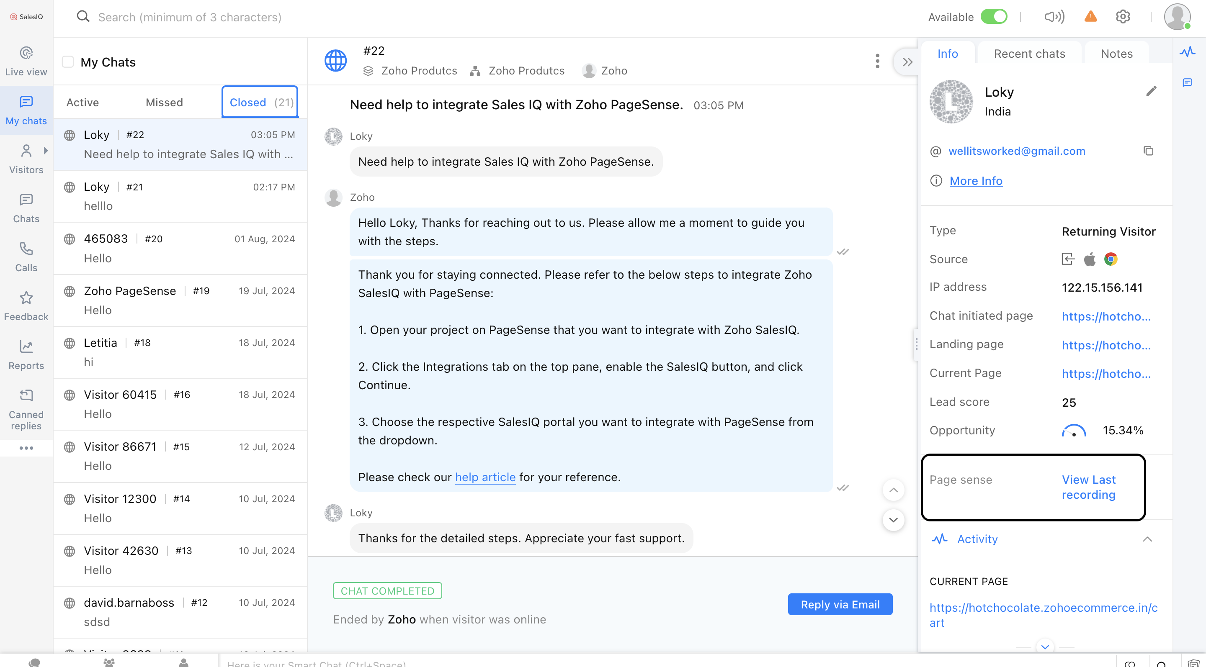Click the Apple OS source icon
The width and height of the screenshot is (1206, 667).
(1090, 259)
